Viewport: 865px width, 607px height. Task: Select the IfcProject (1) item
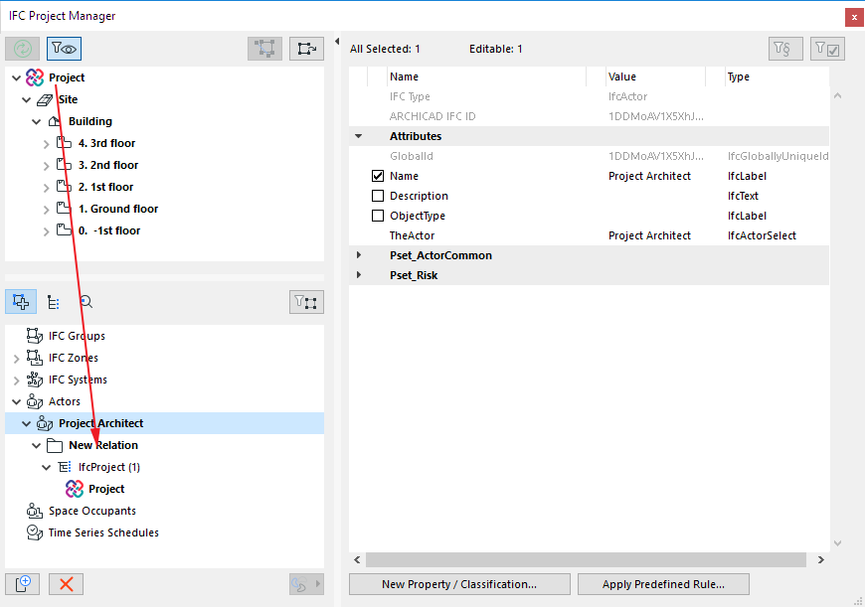coord(109,467)
